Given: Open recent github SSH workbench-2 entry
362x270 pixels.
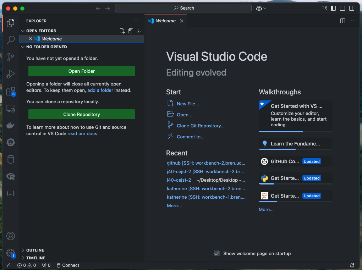Looking at the screenshot, I should pos(206,163).
